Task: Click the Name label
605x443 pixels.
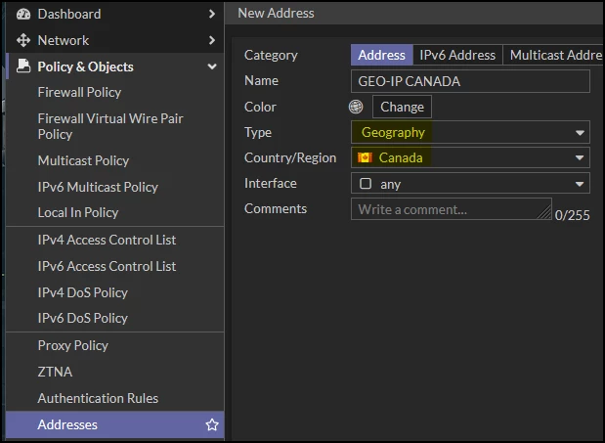Action: 261,80
